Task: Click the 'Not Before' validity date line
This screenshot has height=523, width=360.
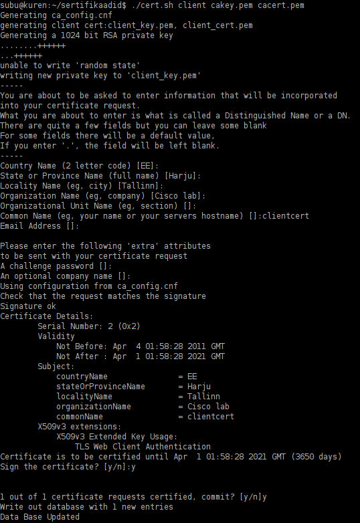Action: (x=141, y=346)
